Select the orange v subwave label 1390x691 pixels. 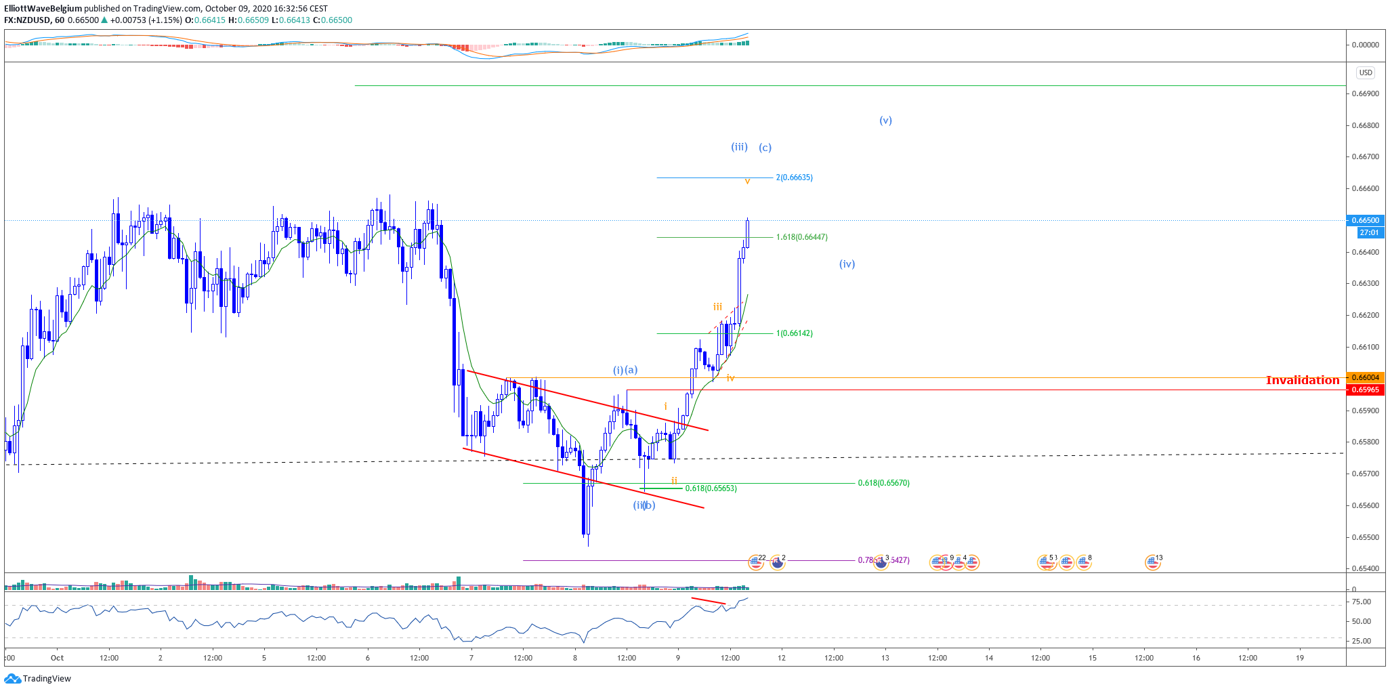coord(747,181)
